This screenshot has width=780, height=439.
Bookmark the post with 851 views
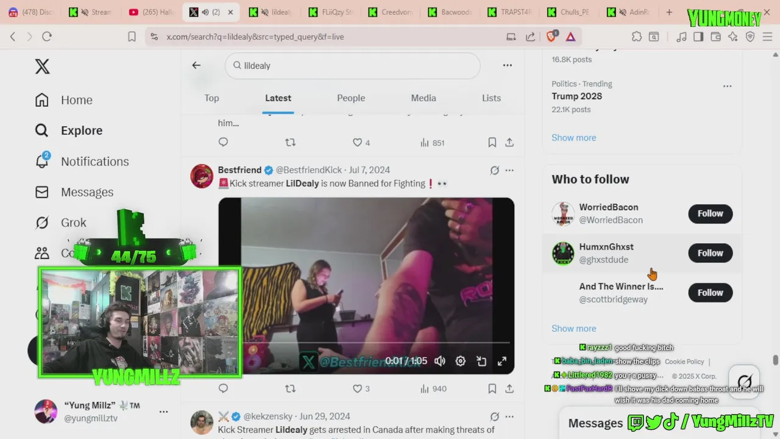click(x=492, y=142)
